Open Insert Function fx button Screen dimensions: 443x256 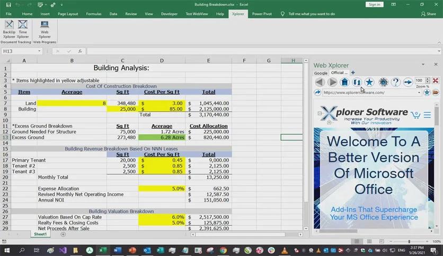80,51
